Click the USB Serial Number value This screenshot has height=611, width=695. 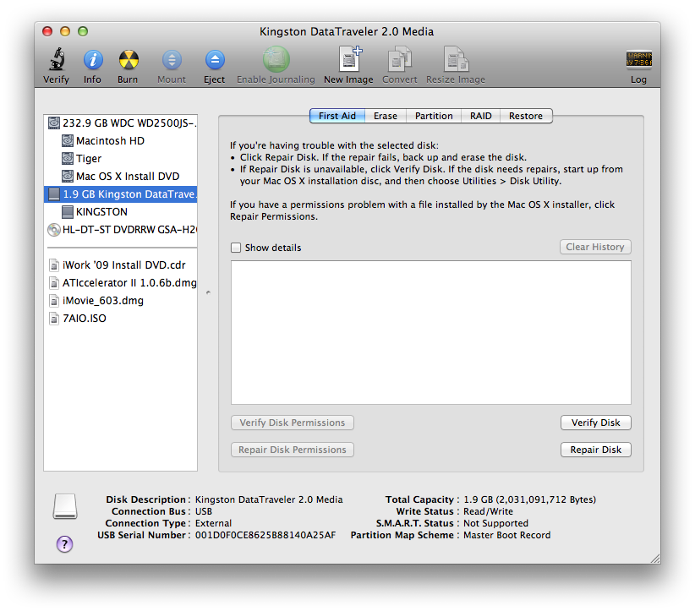265,535
